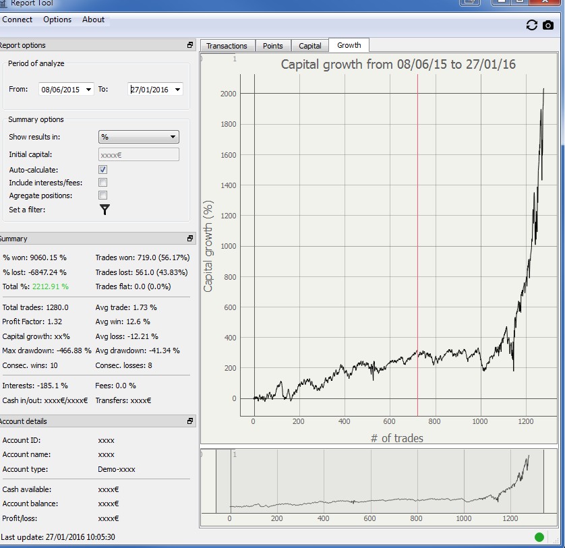Uncheck the Auto-calculate checkbox
This screenshot has width=565, height=548.
click(103, 170)
